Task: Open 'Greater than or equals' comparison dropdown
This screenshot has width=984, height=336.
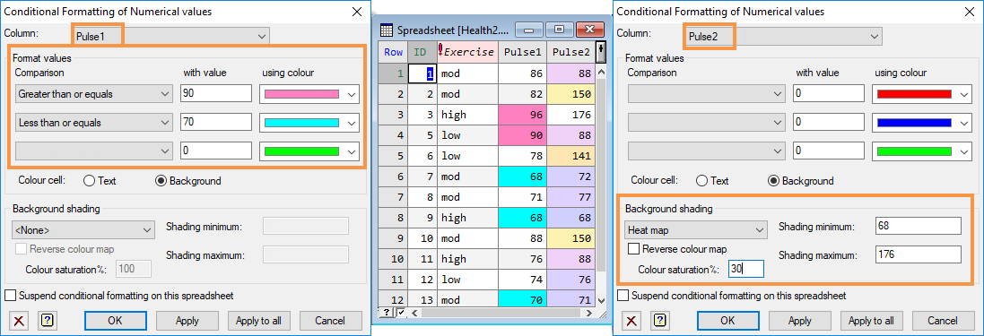Action: point(93,94)
